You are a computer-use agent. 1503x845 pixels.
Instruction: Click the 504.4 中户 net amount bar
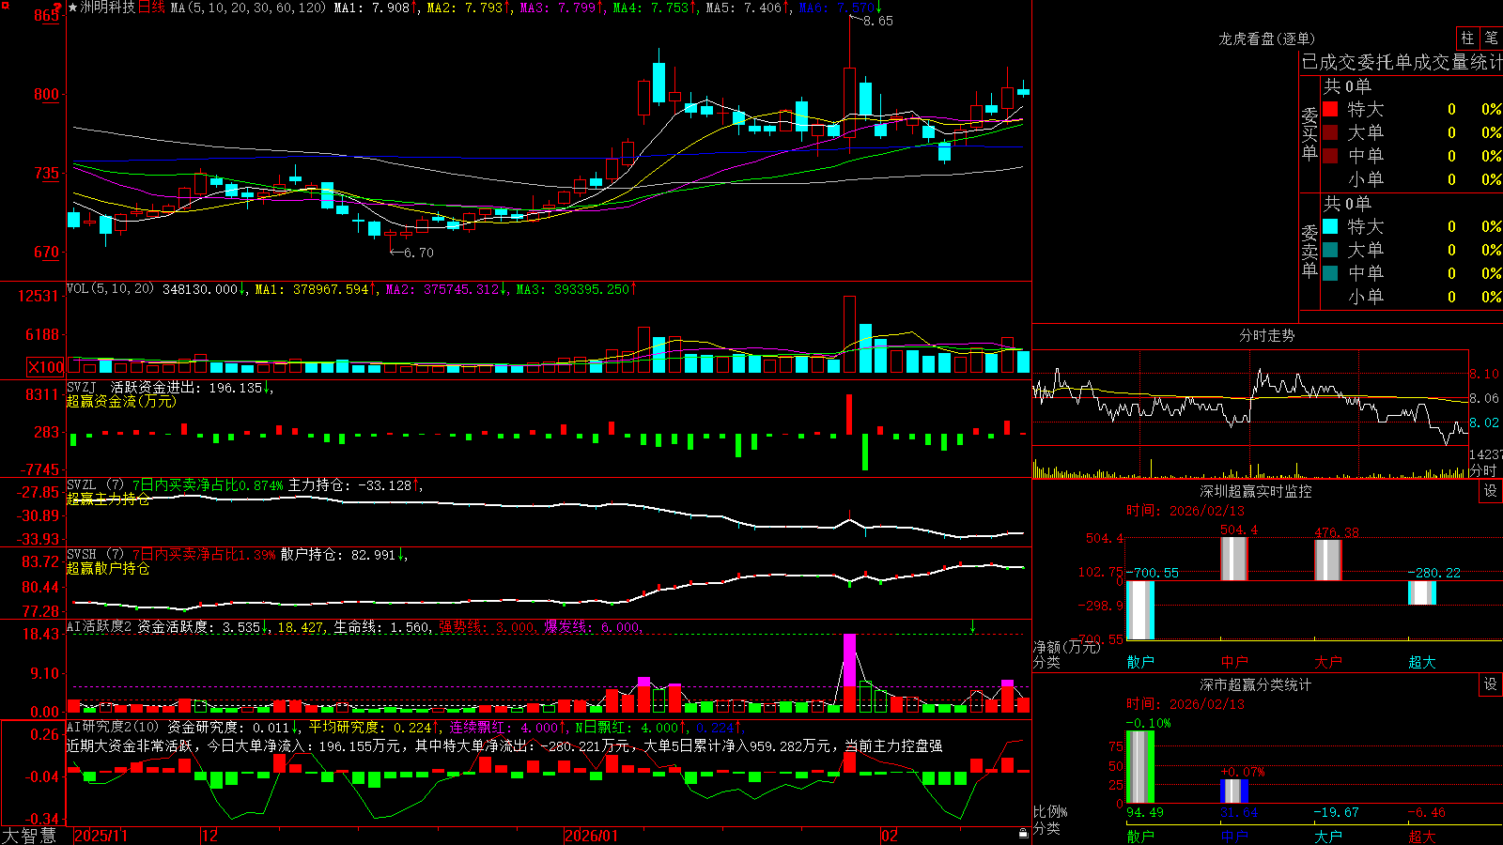[x=1234, y=559]
